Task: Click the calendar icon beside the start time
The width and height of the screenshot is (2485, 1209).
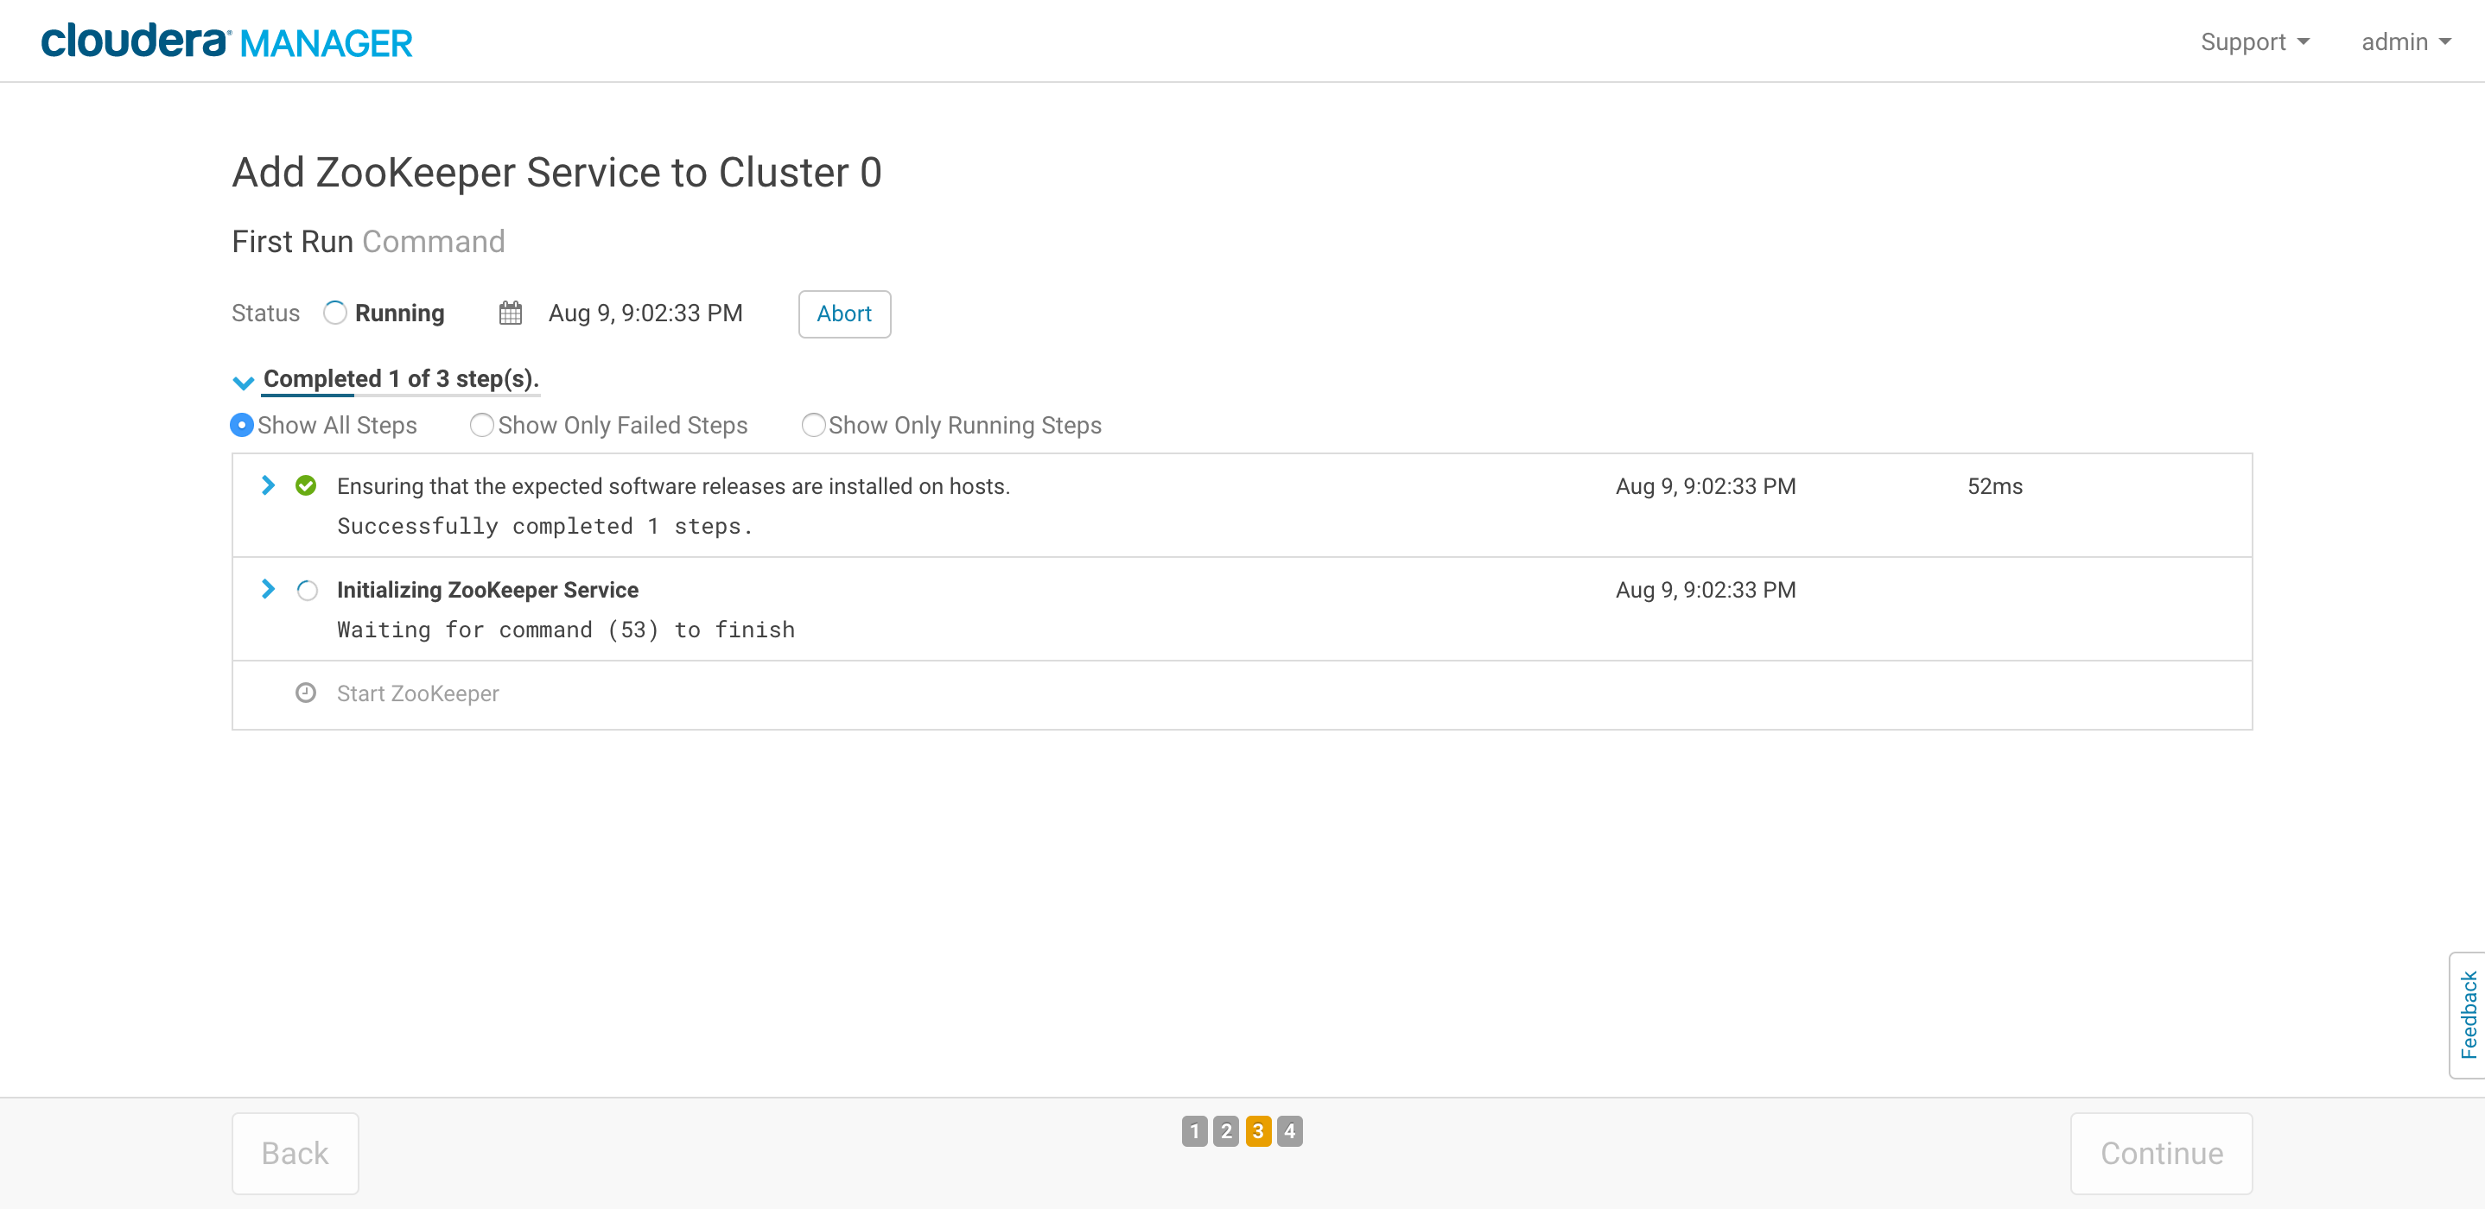Action: (511, 313)
